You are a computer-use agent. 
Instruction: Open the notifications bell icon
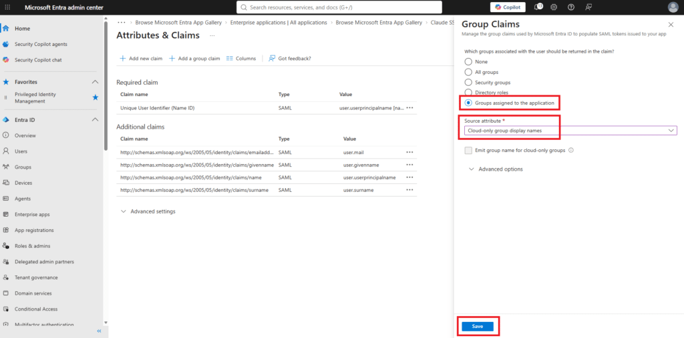(538, 7)
